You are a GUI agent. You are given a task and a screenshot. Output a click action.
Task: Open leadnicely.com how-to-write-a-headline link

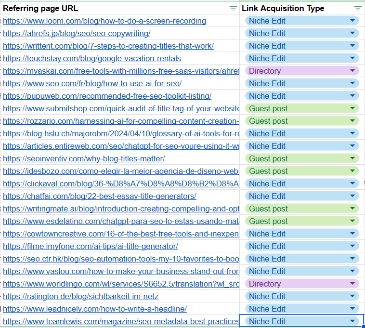pyautogui.click(x=95, y=309)
